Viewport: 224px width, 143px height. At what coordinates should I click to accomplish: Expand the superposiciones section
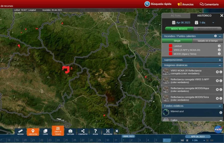point(220,60)
